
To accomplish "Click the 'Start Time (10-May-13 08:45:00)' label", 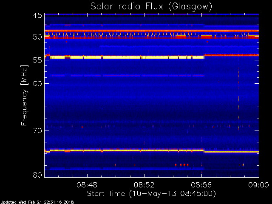I will click(x=151, y=194).
